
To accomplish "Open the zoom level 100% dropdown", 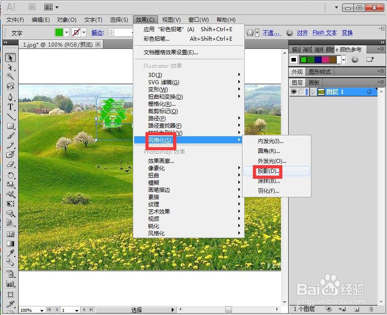I will click(x=42, y=310).
